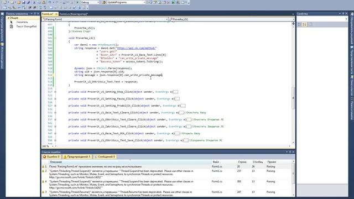The height and width of the screenshot is (199, 354).
Task: Expand Proverit_LS_OtkritoLs_Text_Save_Click method outline
Action: [55, 140]
